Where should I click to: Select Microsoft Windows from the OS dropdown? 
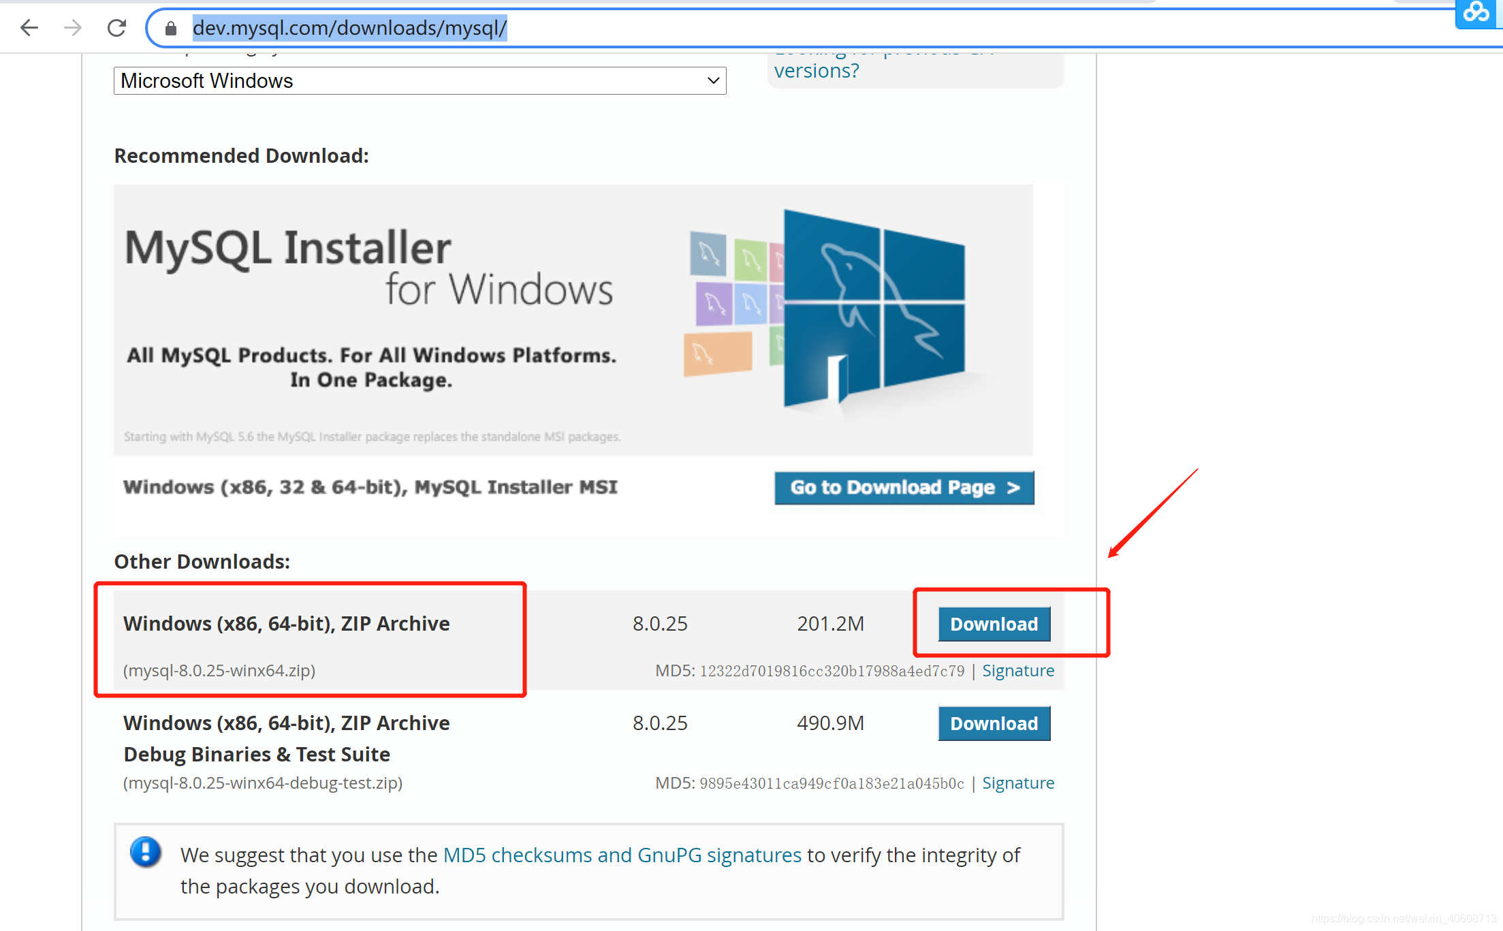tap(420, 80)
